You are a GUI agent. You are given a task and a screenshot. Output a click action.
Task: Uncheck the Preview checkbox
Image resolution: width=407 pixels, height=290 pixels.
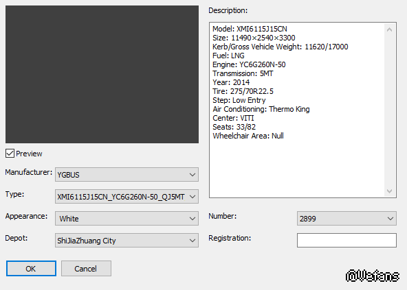point(10,154)
